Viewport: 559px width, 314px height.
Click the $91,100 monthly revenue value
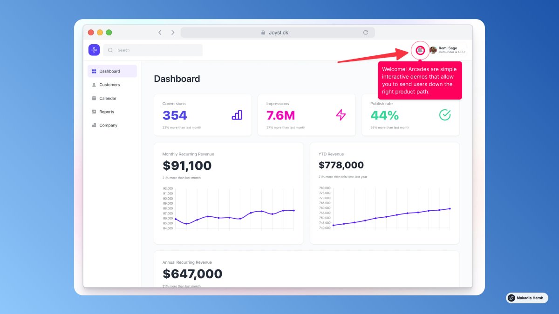(187, 166)
